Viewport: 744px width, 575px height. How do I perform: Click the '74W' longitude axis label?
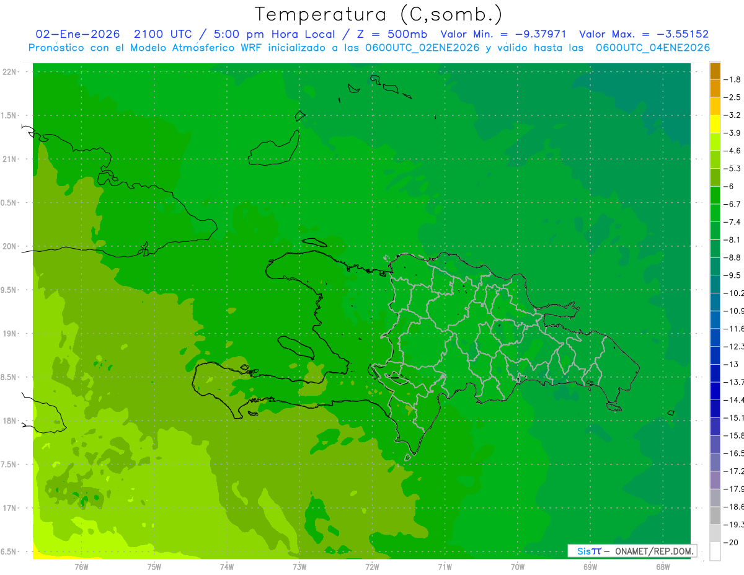click(x=226, y=566)
